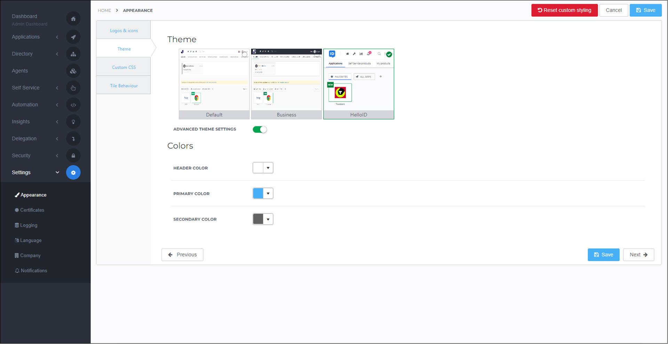Click the blue Primary Color swatch

click(258, 194)
